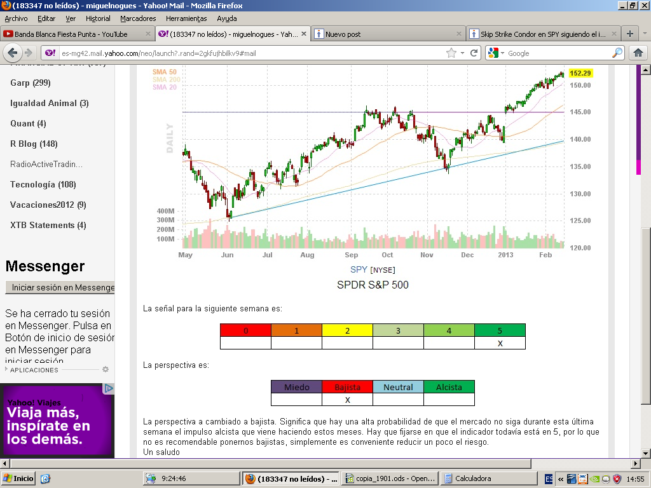Open the RadioActiveTradin... folder

46,164
